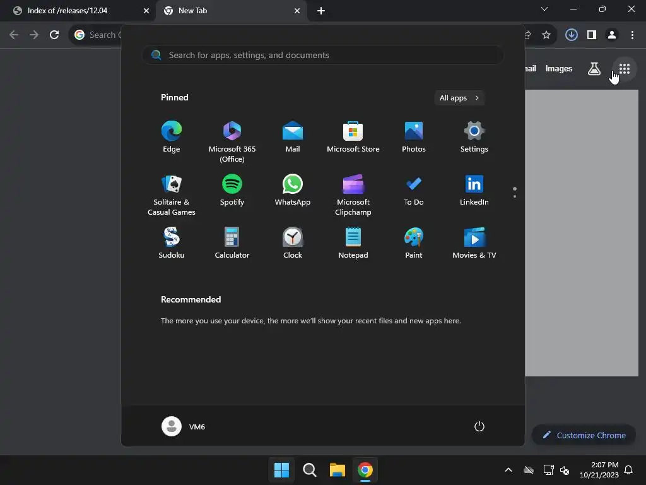Viewport: 646px width, 485px height.
Task: Open Search Labs flask icon
Action: 594,69
